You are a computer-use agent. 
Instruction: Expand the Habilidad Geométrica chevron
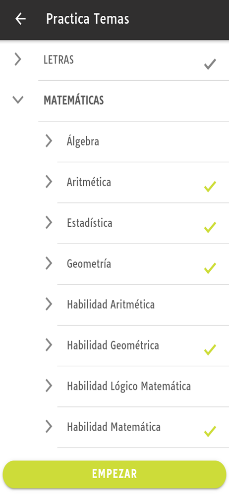49,345
